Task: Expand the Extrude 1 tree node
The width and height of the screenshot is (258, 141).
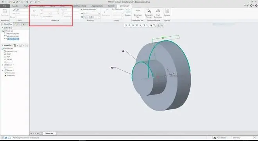Action: [x=3, y=65]
